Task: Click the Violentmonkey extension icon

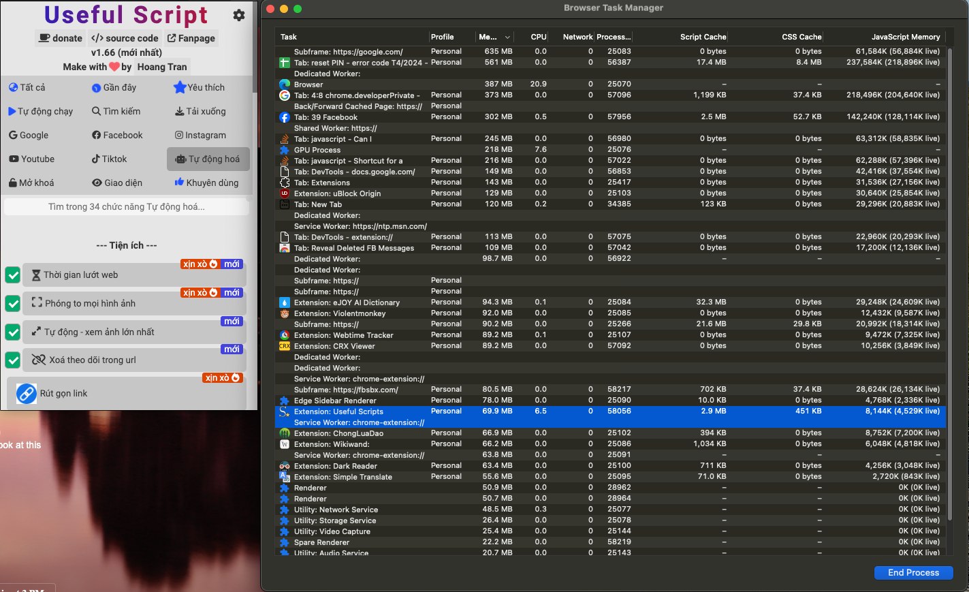Action: coord(285,313)
